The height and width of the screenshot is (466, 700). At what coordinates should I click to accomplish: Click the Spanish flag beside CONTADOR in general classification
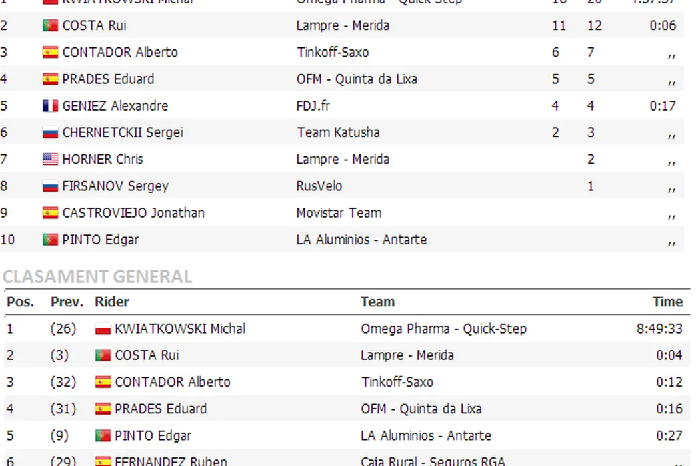103,382
